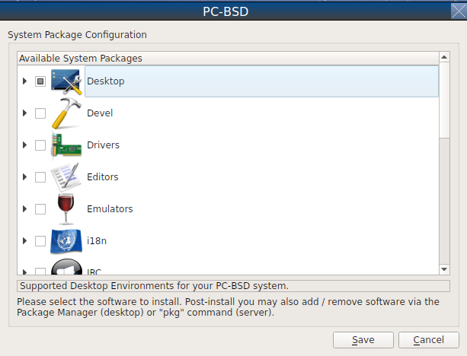Enable the Drivers package checkbox
This screenshot has width=467, height=356.
40,145
